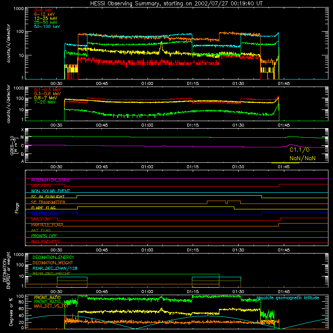
Task: Click the REAR_DEC_CHAN/128 legend label
Action: pyautogui.click(x=55, y=268)
